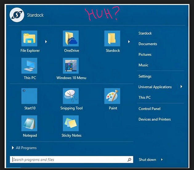Focus the Search programs and files box
The height and width of the screenshot is (170, 194).
71,160
